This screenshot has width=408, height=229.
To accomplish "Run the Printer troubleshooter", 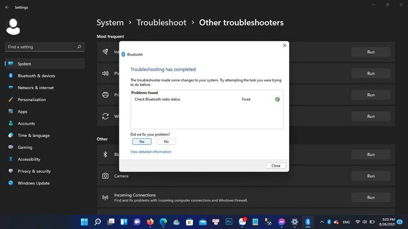I will pyautogui.click(x=371, y=95).
